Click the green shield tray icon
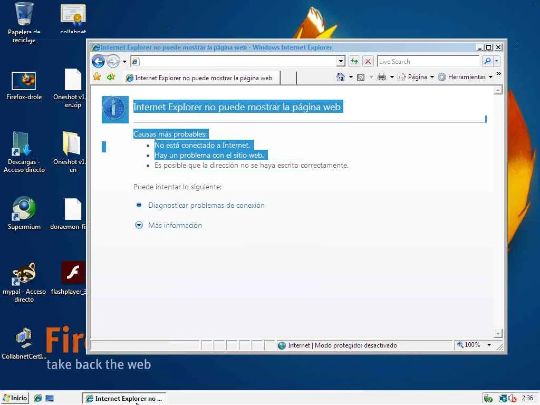This screenshot has height=405, width=540. [x=488, y=399]
